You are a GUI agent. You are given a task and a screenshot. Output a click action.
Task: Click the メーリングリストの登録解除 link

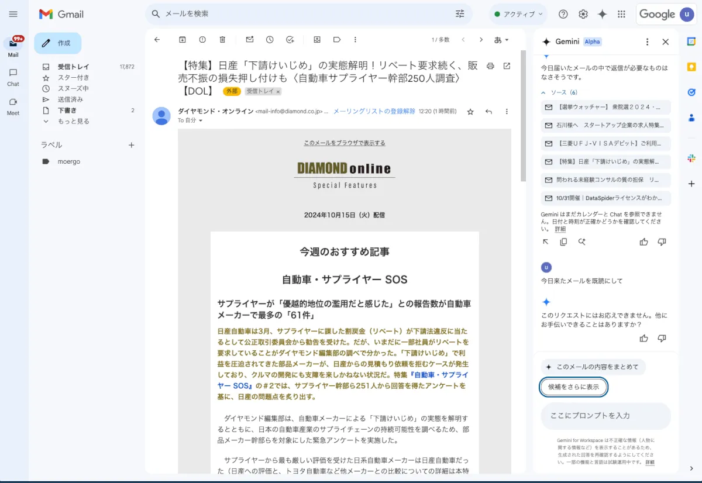[374, 111]
